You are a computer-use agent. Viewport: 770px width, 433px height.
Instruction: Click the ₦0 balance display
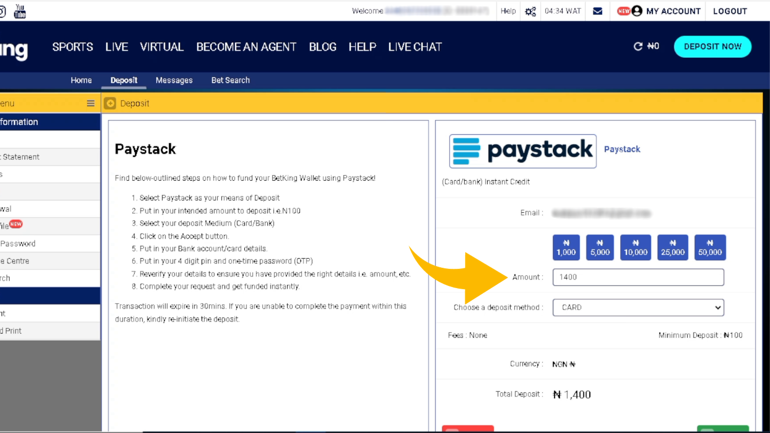[x=653, y=47]
